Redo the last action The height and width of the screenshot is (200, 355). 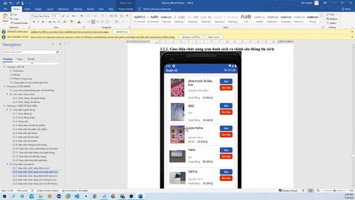coord(18,3)
